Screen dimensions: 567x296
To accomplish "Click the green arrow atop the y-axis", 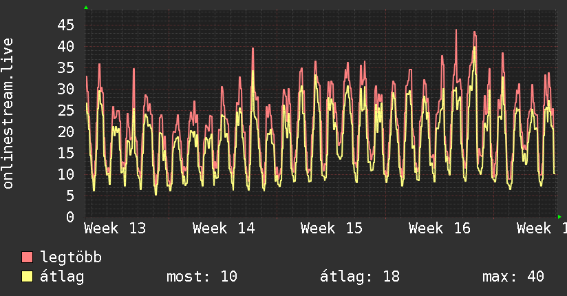I will point(86,8).
